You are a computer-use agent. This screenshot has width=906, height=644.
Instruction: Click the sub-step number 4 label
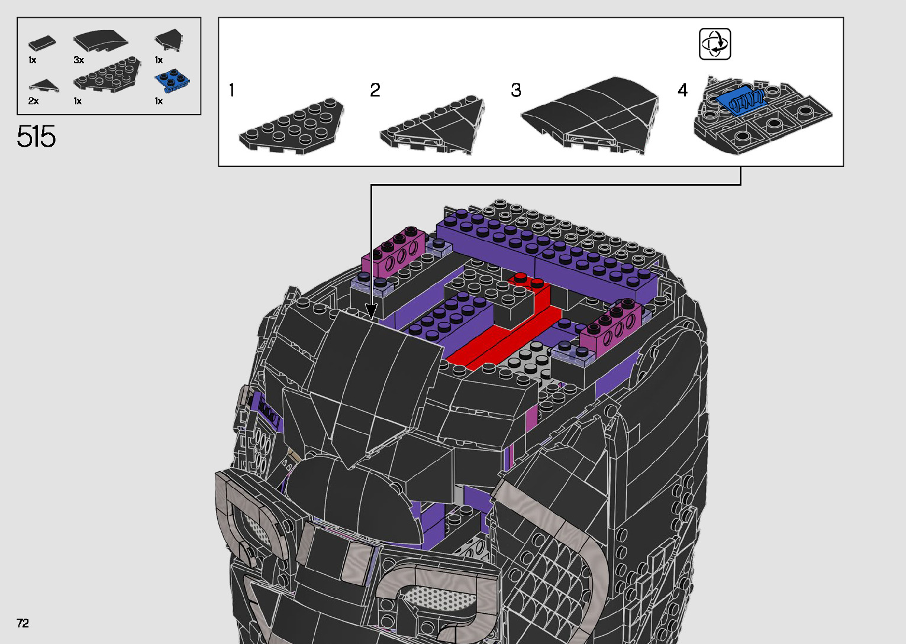click(683, 90)
